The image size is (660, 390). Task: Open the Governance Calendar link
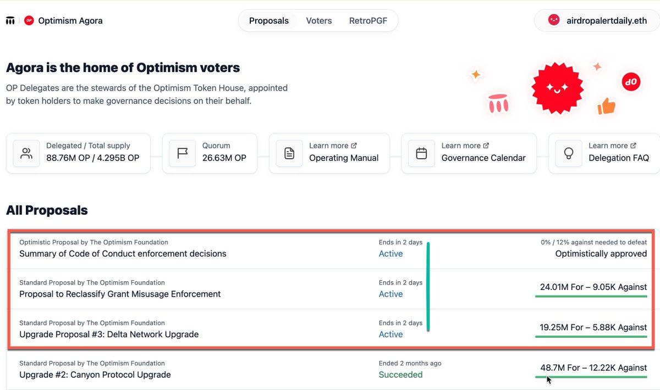[483, 158]
